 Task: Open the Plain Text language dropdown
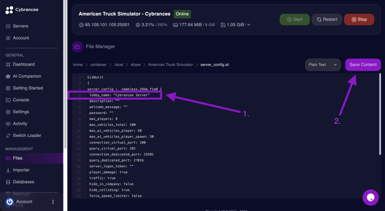(x=323, y=64)
